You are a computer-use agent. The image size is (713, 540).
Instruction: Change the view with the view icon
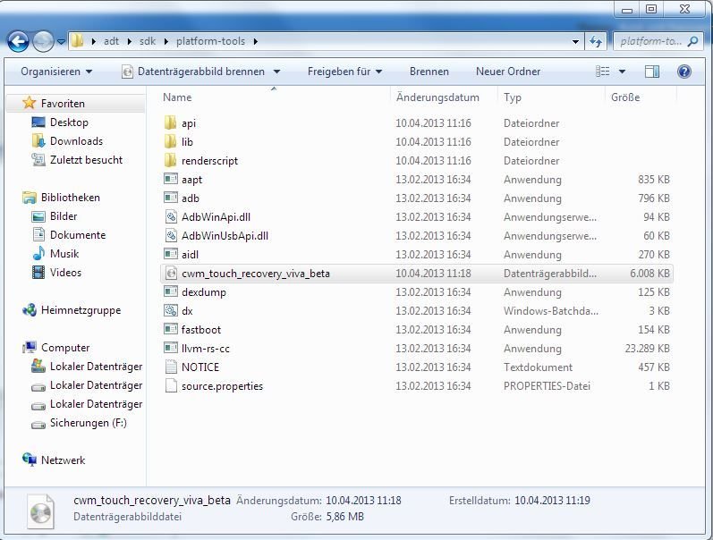pos(602,72)
